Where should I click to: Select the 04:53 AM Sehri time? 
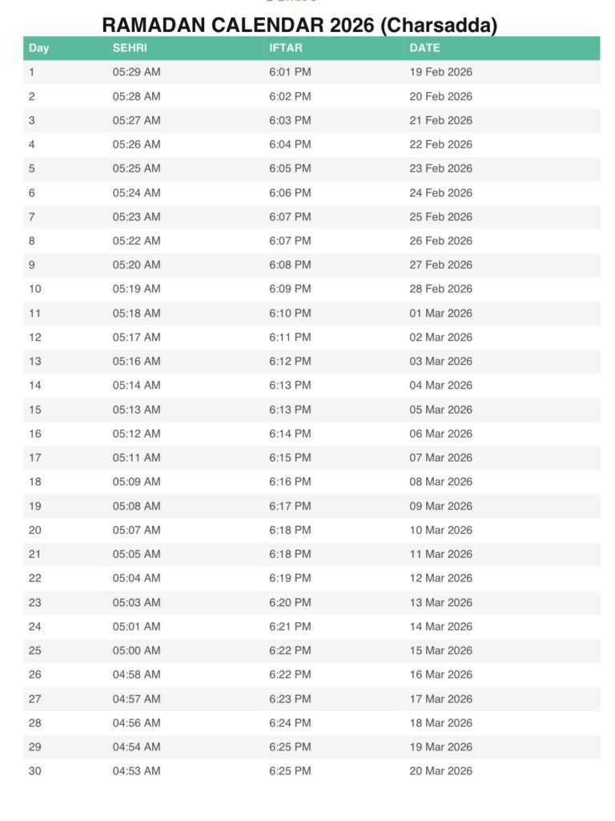pos(136,771)
